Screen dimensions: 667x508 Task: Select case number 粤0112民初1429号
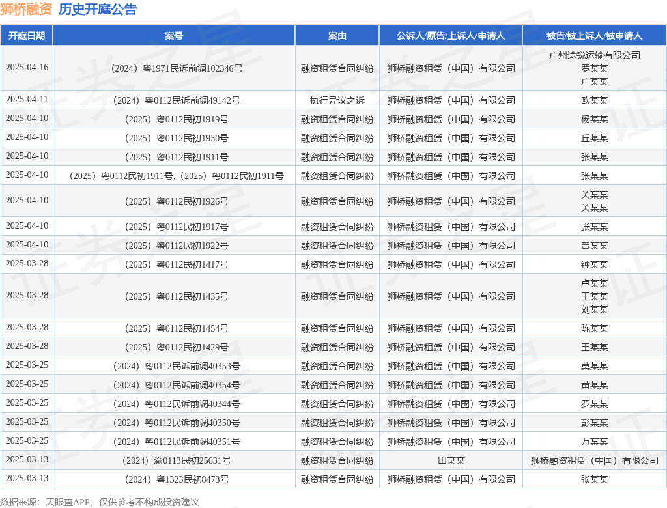tap(177, 347)
